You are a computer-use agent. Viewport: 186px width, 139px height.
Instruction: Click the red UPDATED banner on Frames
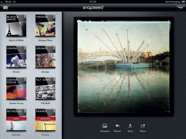coord(45,119)
